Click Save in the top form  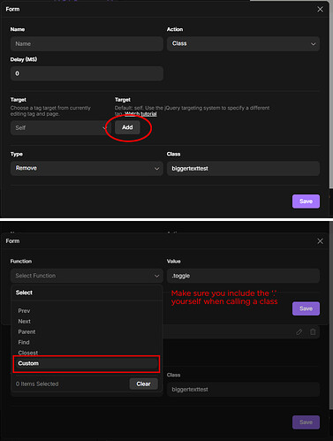click(x=306, y=201)
